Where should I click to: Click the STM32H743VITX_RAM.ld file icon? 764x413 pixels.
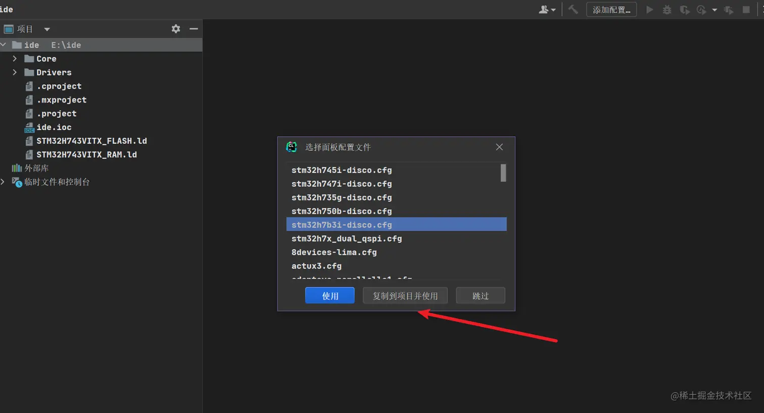[x=29, y=154]
